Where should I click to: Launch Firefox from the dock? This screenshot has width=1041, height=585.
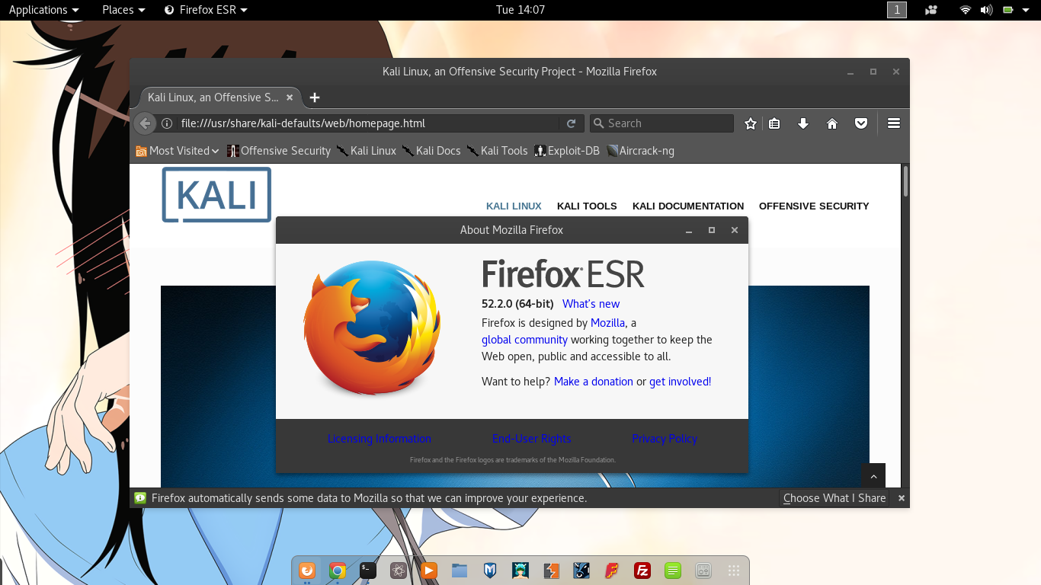(x=307, y=570)
